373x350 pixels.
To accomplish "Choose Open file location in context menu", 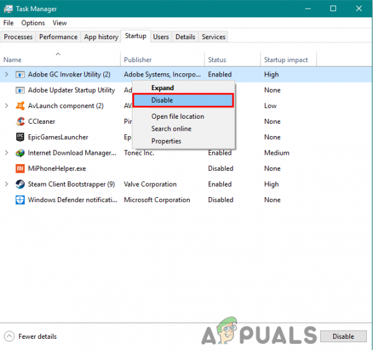I will [178, 117].
